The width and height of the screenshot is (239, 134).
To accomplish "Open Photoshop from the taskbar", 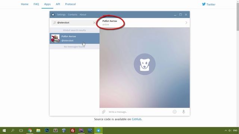I will (x=47, y=130).
